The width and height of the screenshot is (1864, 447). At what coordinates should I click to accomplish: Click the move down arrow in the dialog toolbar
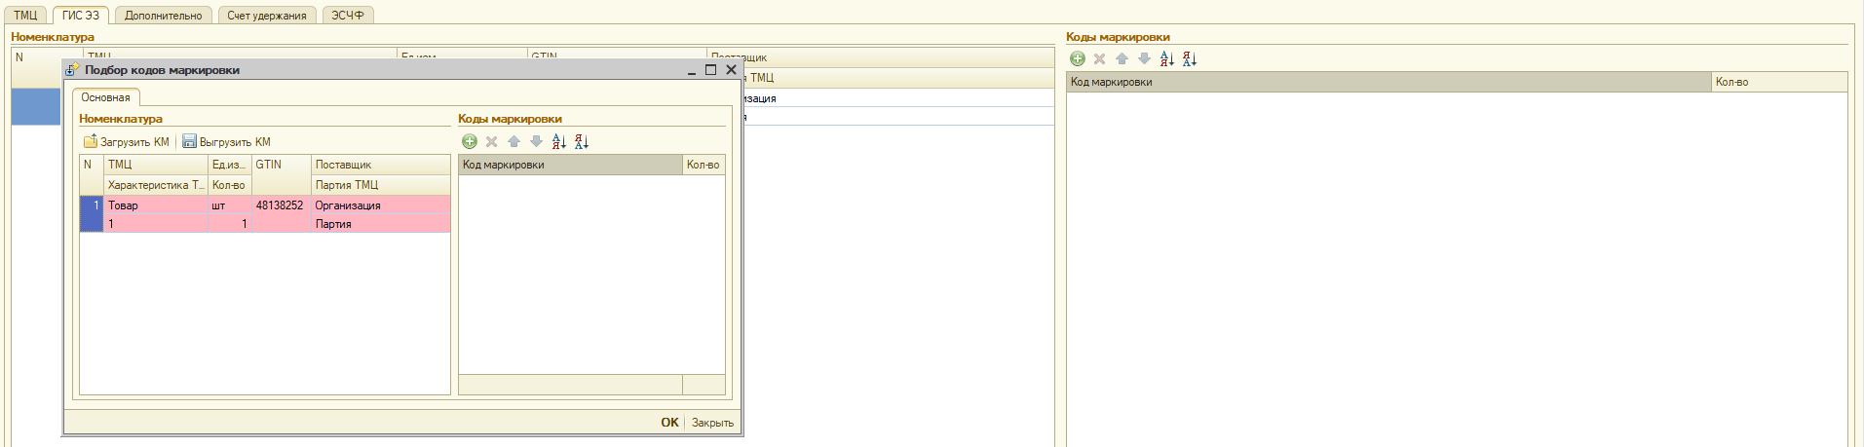click(x=536, y=142)
